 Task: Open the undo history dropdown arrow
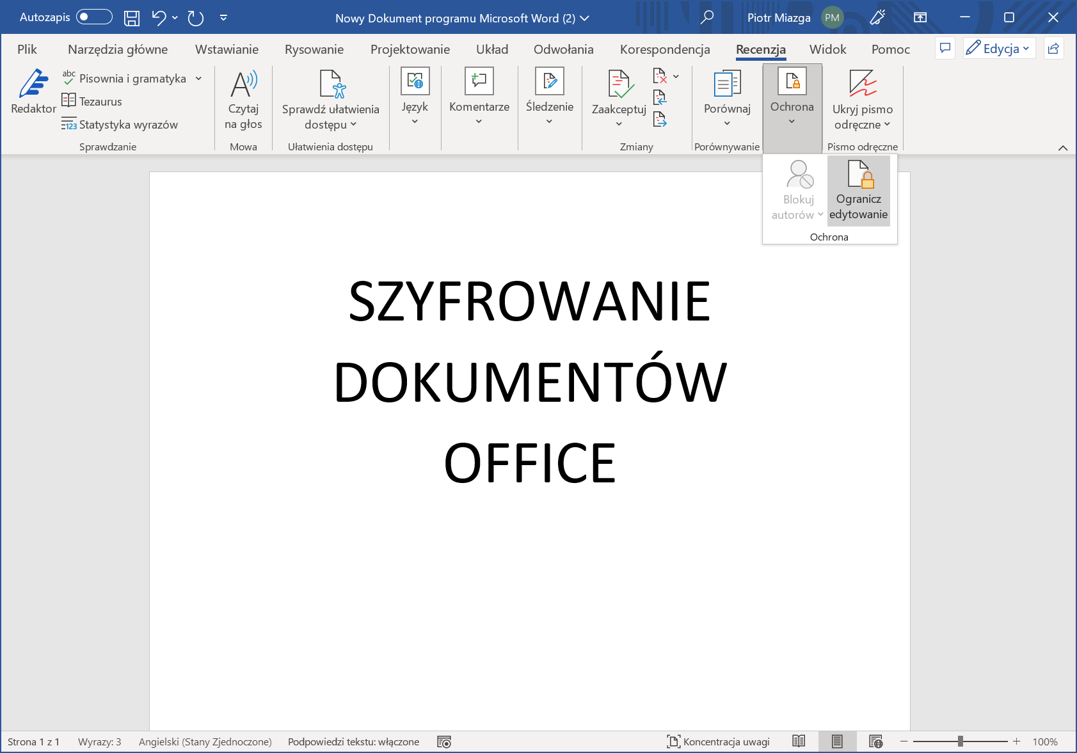tap(175, 18)
